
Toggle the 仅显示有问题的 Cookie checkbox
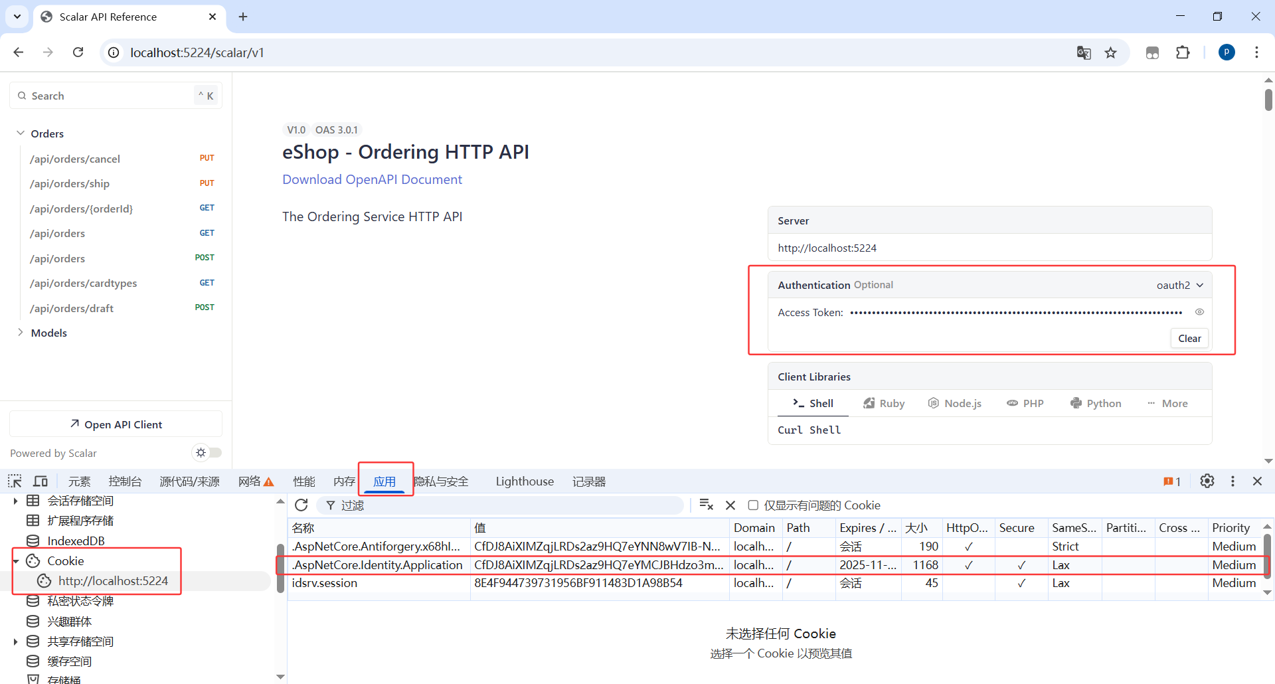pyautogui.click(x=753, y=505)
